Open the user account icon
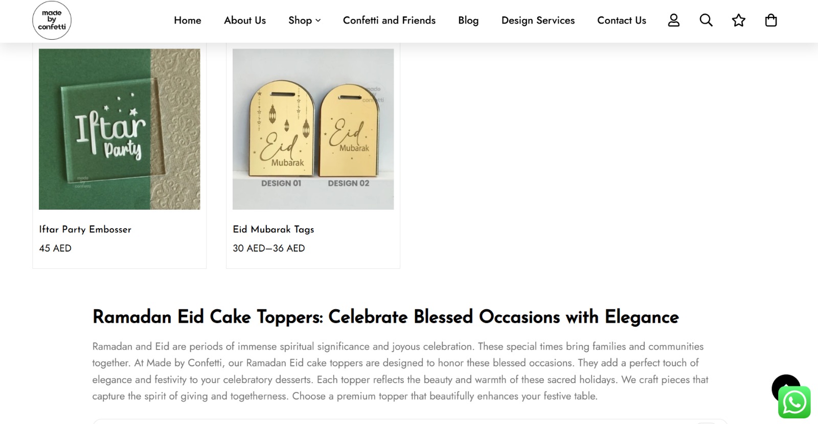The image size is (818, 424). (x=674, y=20)
